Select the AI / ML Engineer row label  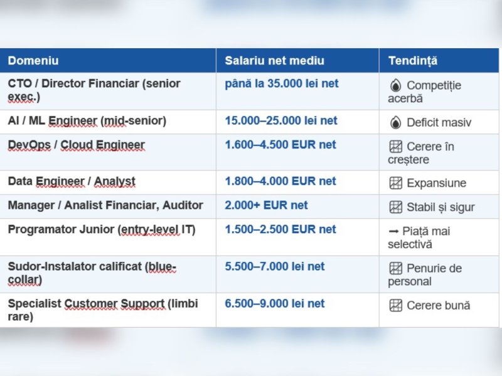click(x=87, y=120)
